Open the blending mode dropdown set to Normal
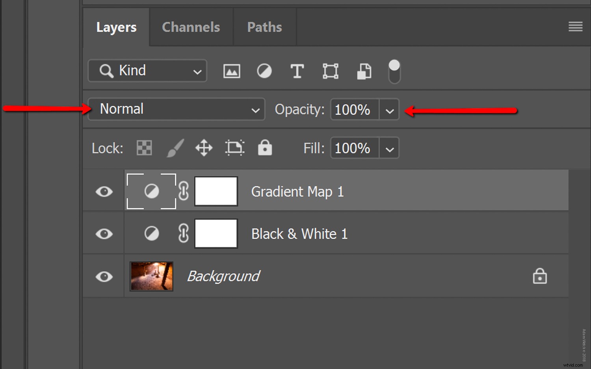Screen dimensions: 591x369 tap(176, 109)
